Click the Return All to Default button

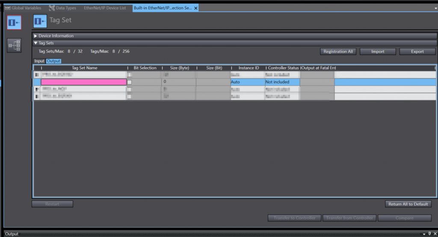click(x=408, y=204)
